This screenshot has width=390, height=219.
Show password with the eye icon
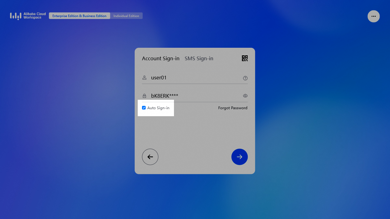(x=245, y=96)
